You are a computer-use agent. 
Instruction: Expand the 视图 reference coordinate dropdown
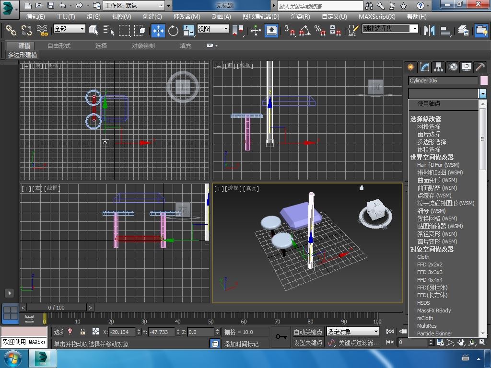[x=213, y=29]
